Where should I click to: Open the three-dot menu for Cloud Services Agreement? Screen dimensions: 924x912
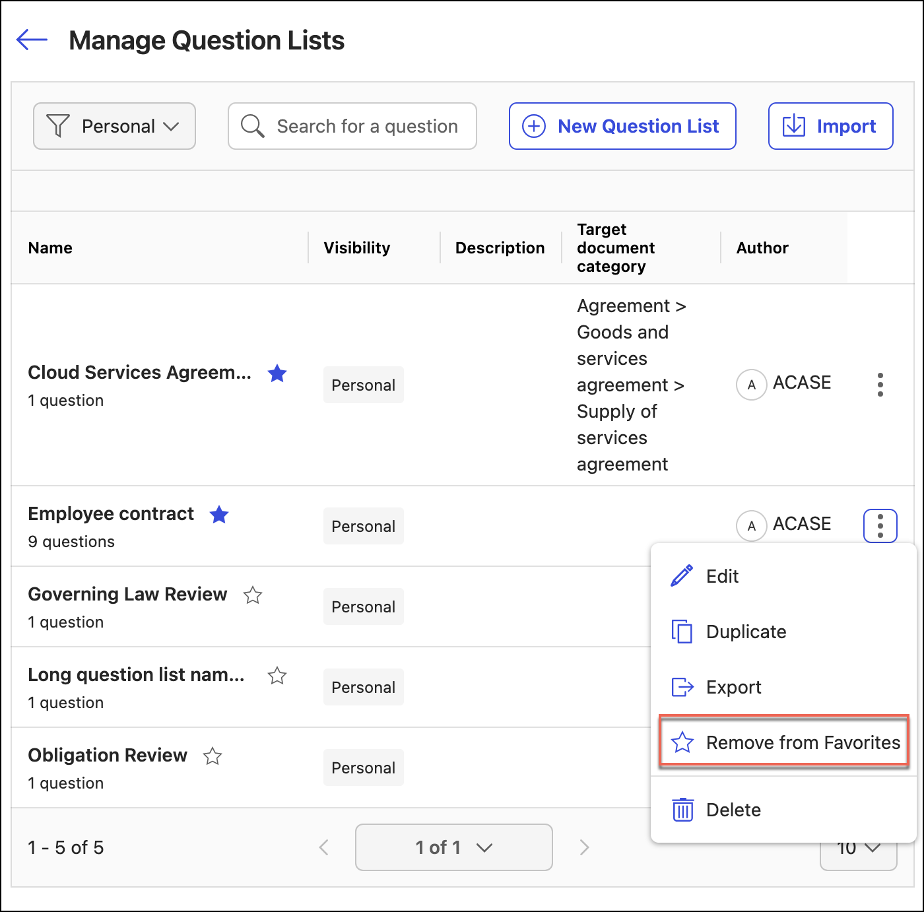point(880,385)
